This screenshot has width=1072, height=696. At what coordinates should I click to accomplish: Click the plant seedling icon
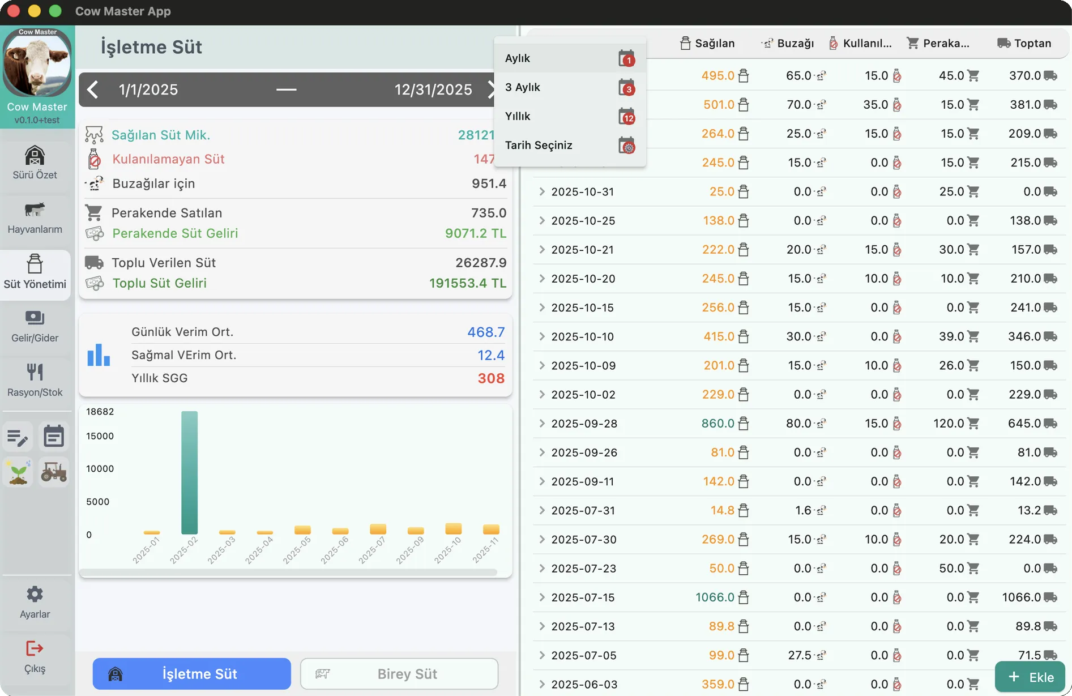[x=18, y=472]
